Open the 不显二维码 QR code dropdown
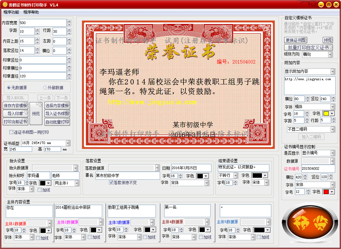Viewport: 341px width, 249px height. click(333, 129)
